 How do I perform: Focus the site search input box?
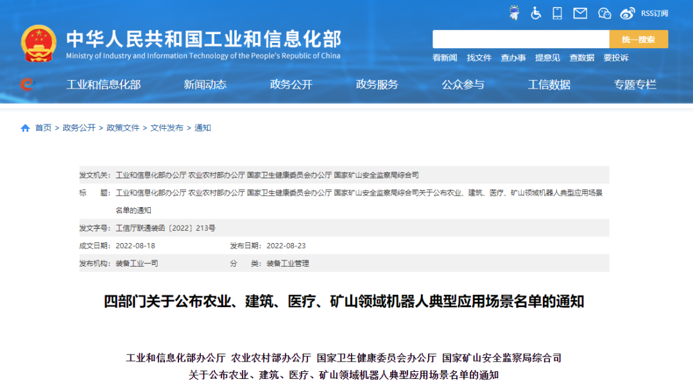(x=520, y=39)
